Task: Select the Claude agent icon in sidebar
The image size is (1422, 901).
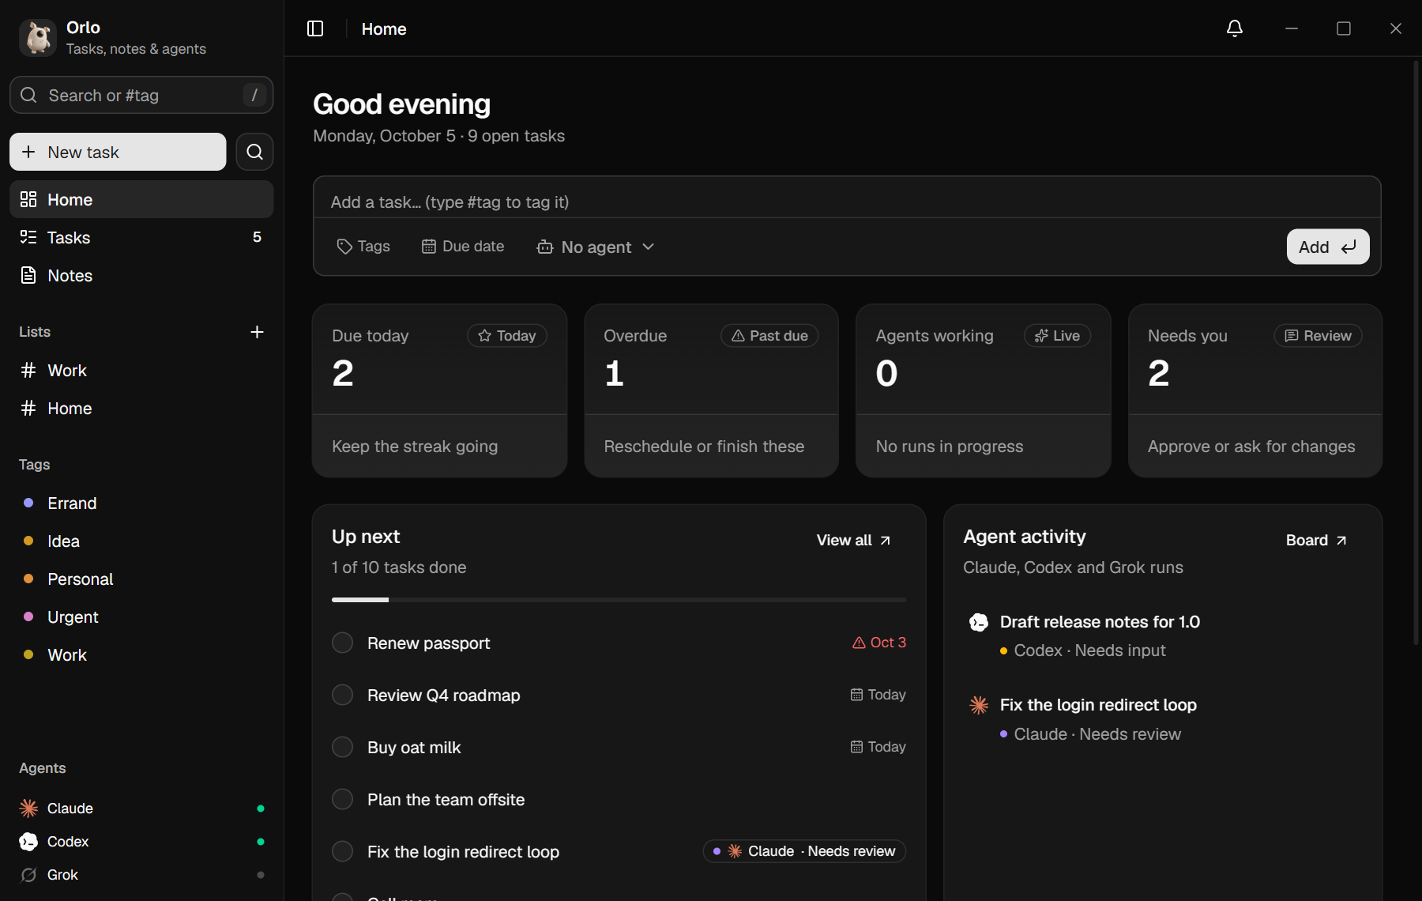Action: click(x=28, y=809)
